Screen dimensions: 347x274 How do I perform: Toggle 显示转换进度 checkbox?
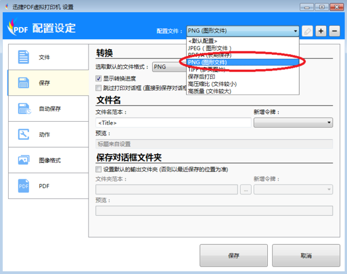click(x=98, y=78)
